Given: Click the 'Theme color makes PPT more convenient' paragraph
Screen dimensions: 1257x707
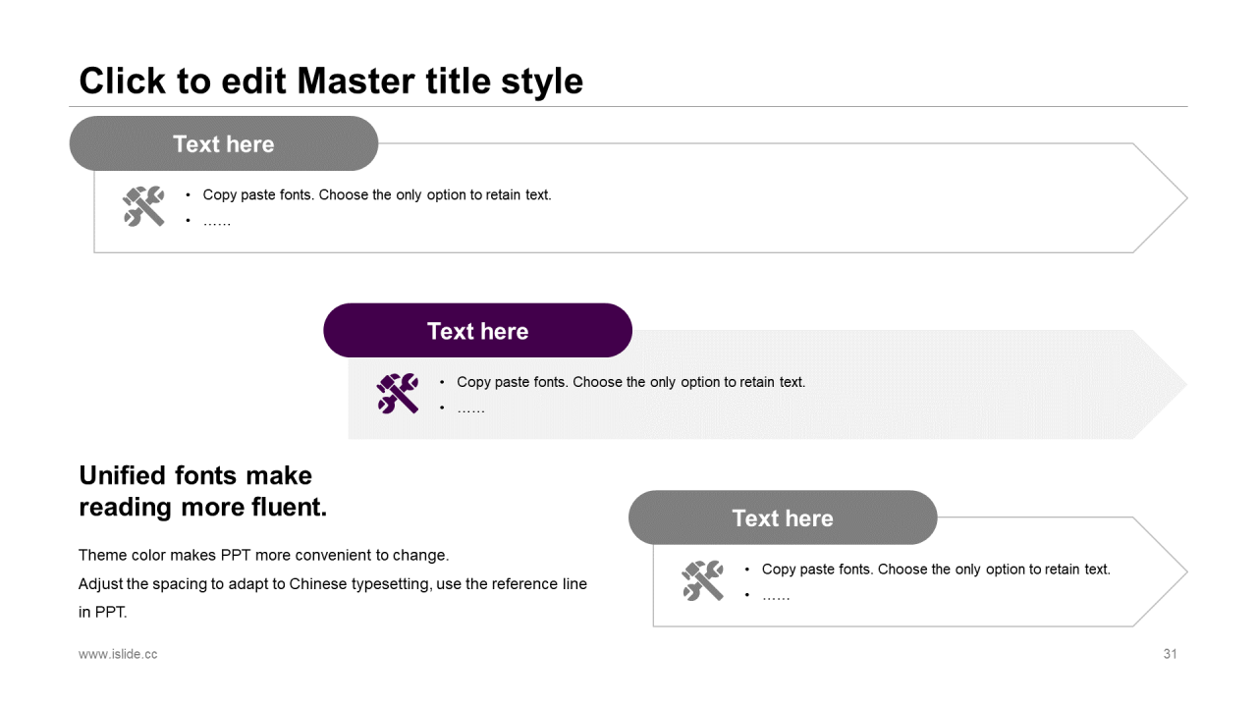Looking at the screenshot, I should [x=333, y=583].
